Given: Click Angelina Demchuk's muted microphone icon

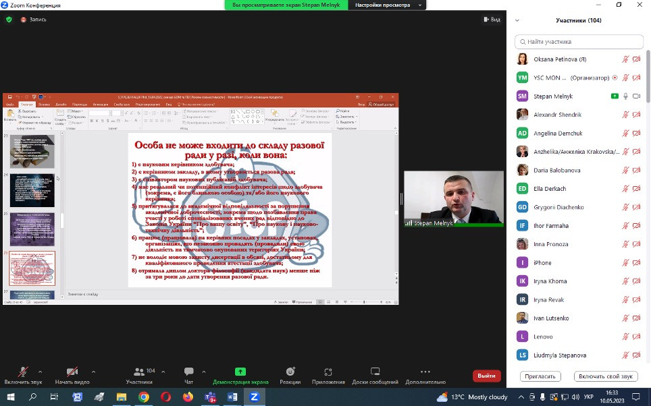Looking at the screenshot, I should 625,133.
